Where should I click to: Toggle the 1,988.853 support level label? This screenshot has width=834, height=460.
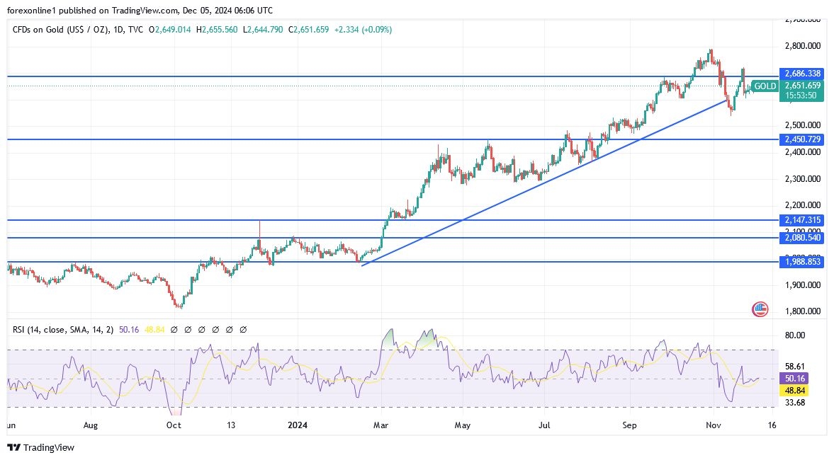click(803, 262)
